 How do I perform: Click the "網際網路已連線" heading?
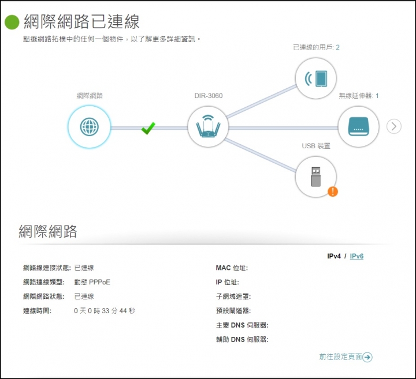tap(81, 22)
